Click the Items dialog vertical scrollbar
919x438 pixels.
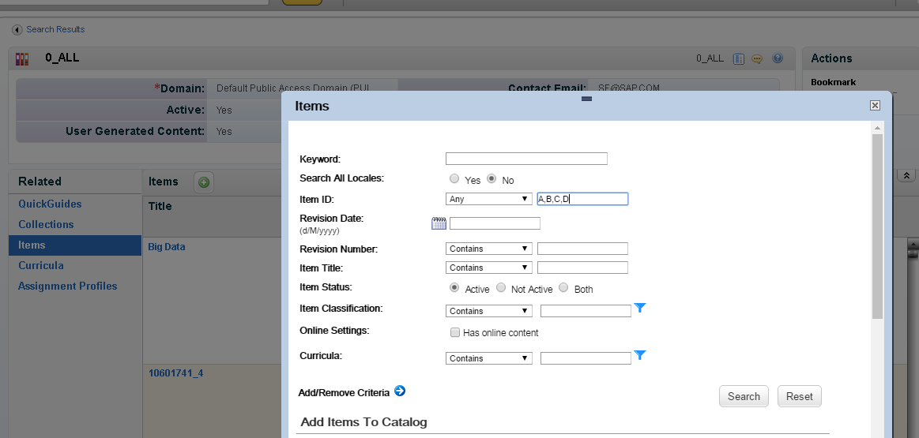[877, 226]
